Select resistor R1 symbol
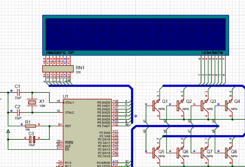Image resolution: width=245 pixels, height=167 pixels. pos(31,126)
